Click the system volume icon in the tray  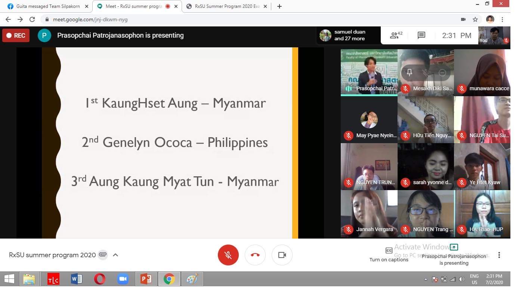462,279
